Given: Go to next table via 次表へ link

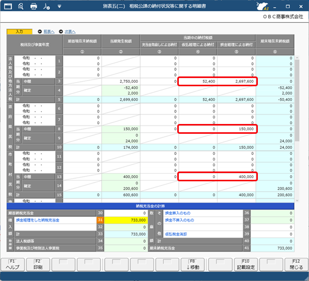Looking at the screenshot, I should coord(70,32).
